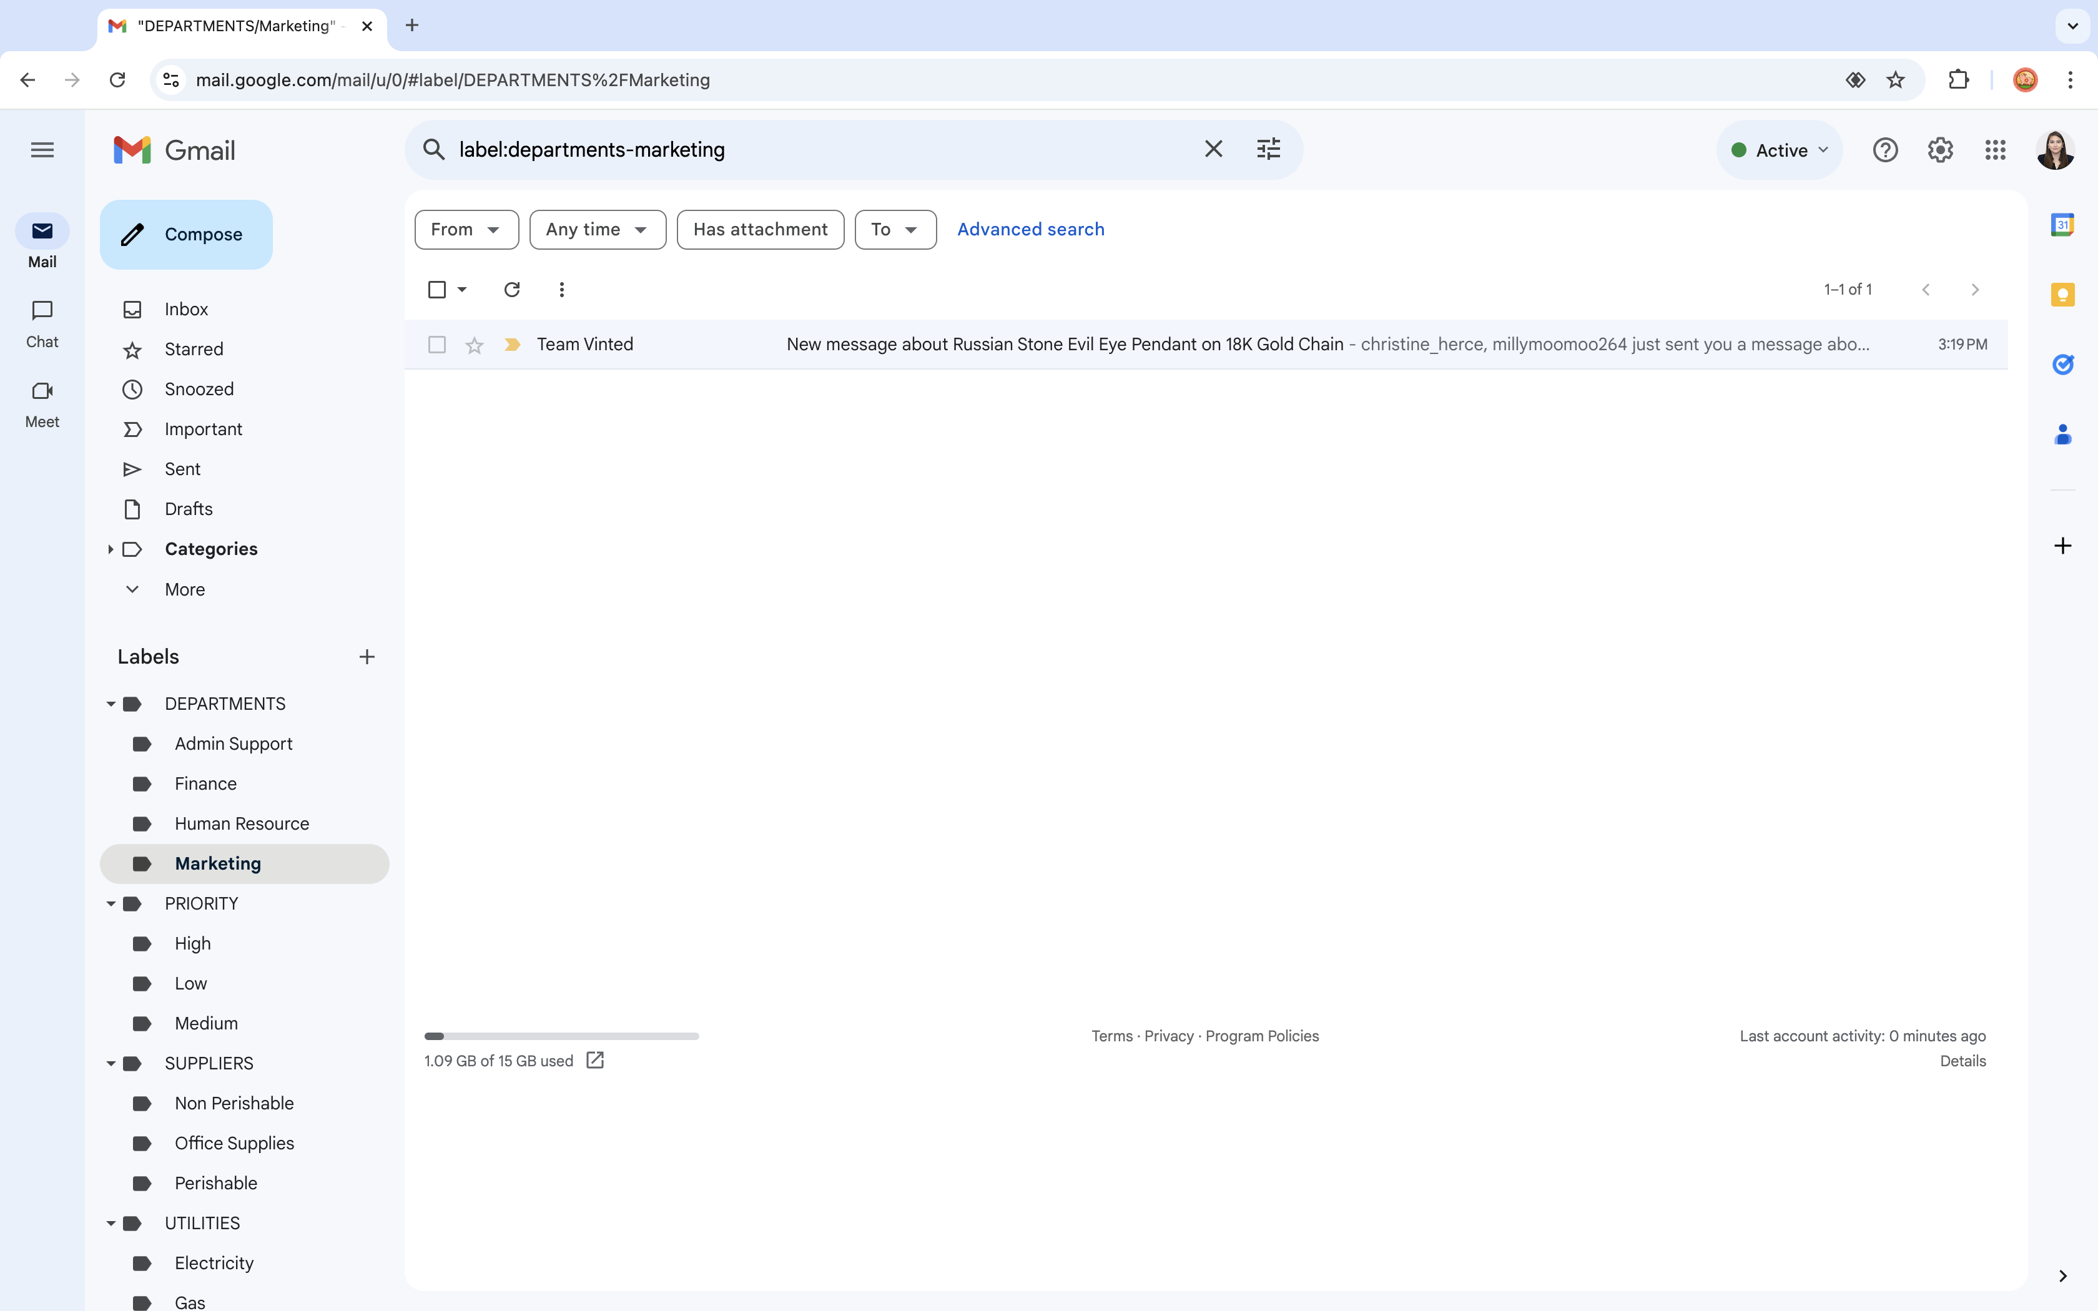2098x1311 pixels.
Task: Switch to the Chat section
Action: tap(42, 323)
